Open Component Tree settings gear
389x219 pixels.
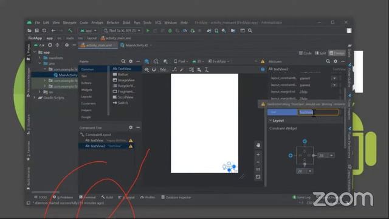pos(131,128)
